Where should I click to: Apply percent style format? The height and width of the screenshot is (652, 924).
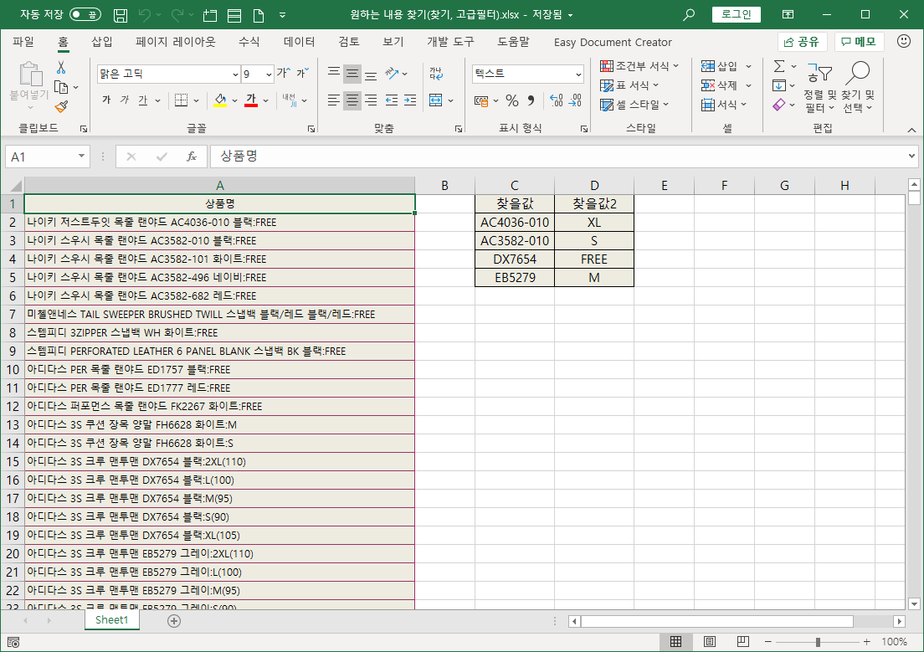click(512, 100)
